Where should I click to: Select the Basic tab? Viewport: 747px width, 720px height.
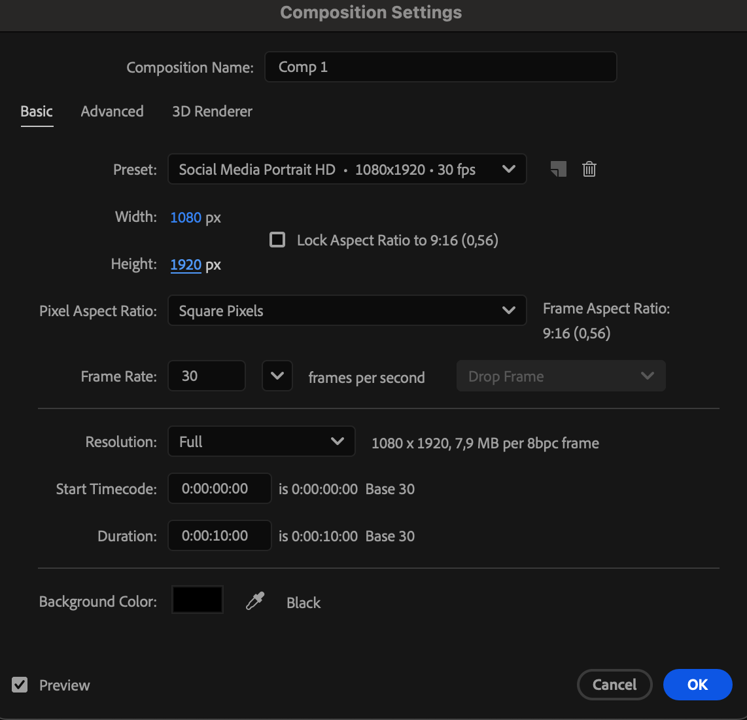(37, 111)
